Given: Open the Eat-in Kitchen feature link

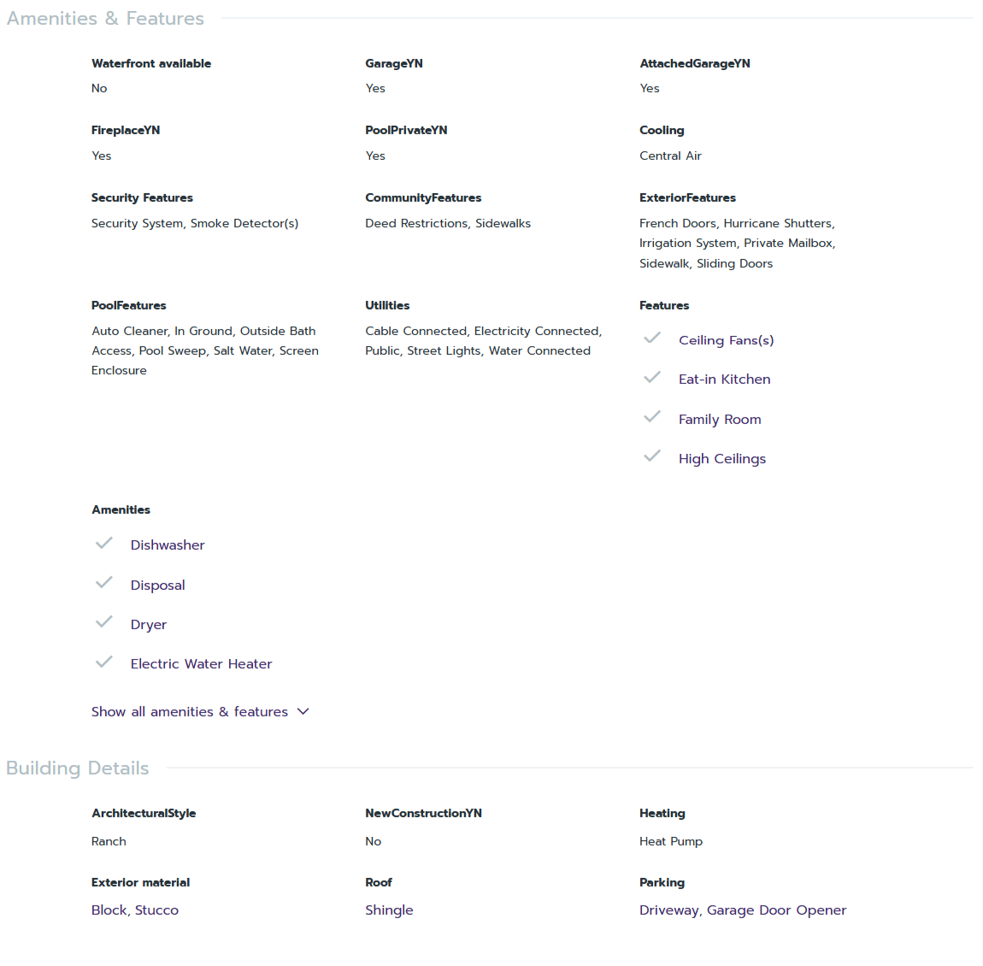Looking at the screenshot, I should [724, 380].
